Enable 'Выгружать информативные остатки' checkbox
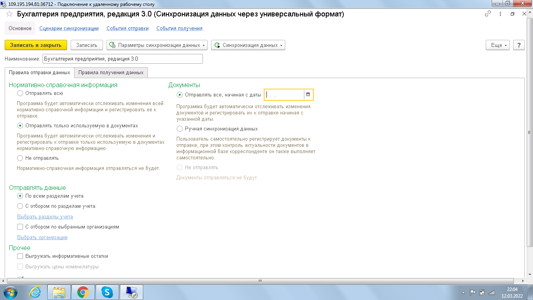The height and width of the screenshot is (300, 533). click(x=20, y=256)
